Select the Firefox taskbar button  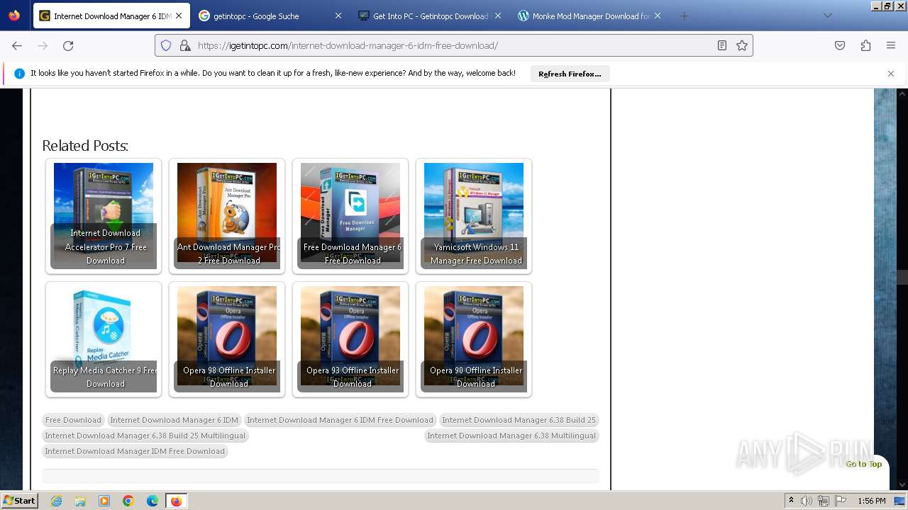pyautogui.click(x=177, y=501)
